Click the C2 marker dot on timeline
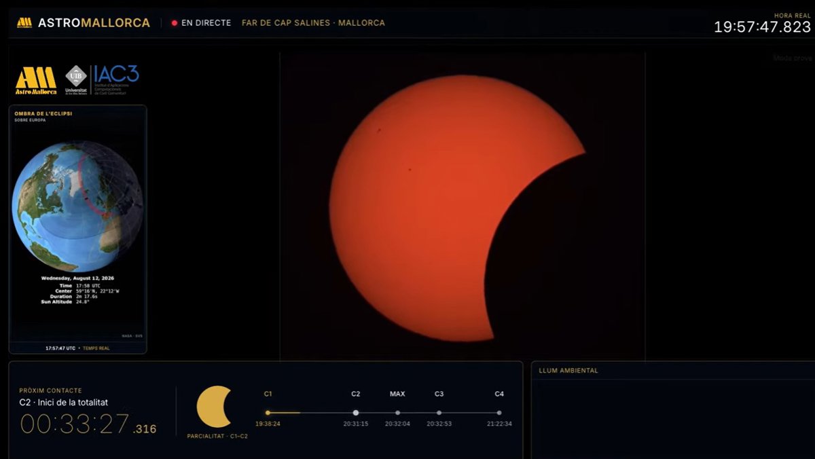 click(356, 412)
